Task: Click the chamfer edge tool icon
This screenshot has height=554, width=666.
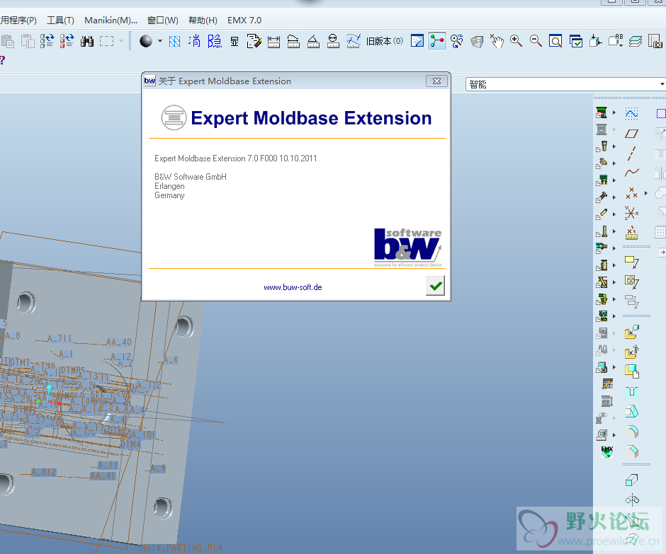Action: pos(631,451)
